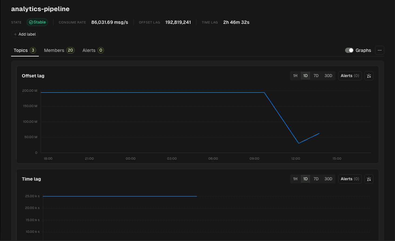Click the offset lag value 192,819,241
Screen dimensions: 395x241
[x=178, y=22]
